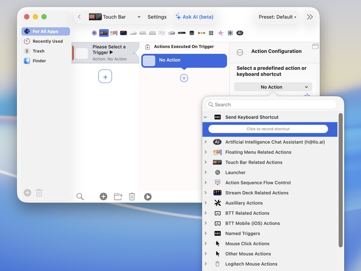Click the window icon at panel top-right
The width and height of the screenshot is (361, 271).
tap(316, 46)
